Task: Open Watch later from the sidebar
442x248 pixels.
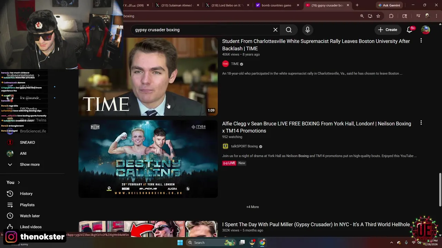Action: 30,216
